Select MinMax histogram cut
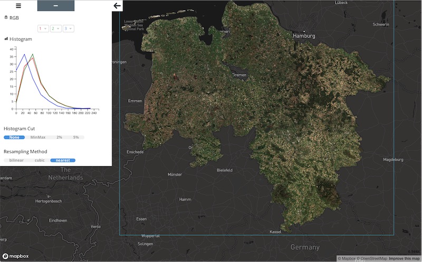Image resolution: width=422 pixels, height=262 pixels. click(38, 137)
